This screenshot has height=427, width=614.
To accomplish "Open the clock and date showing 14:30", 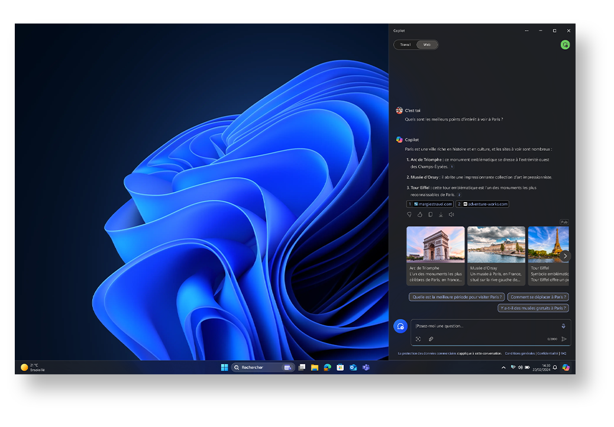I will pyautogui.click(x=542, y=367).
